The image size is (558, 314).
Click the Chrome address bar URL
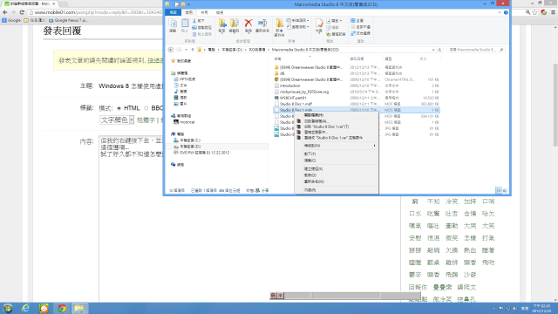point(99,12)
